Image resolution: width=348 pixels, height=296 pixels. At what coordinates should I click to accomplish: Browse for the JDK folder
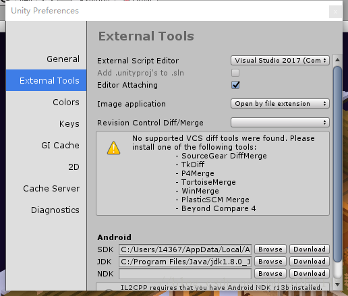coord(270,262)
